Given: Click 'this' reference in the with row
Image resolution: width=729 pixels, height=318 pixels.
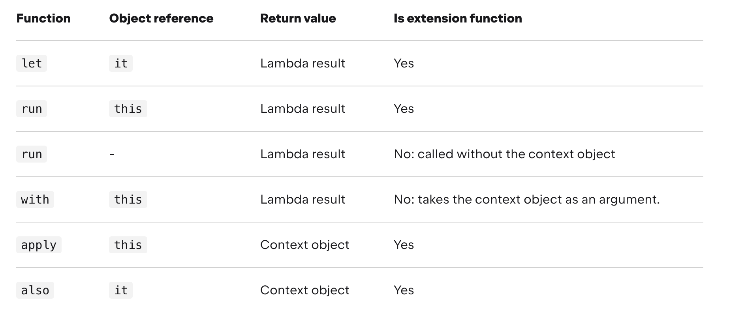Looking at the screenshot, I should pyautogui.click(x=128, y=200).
